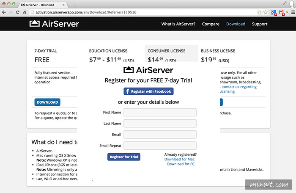Click the 7-day trial DOWNLOAD button
The image size is (296, 193).
pyautogui.click(x=47, y=102)
